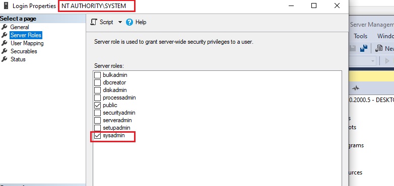The height and width of the screenshot is (186, 394).
Task: Open Tools menu in the Management Studio window
Action: click(x=360, y=36)
